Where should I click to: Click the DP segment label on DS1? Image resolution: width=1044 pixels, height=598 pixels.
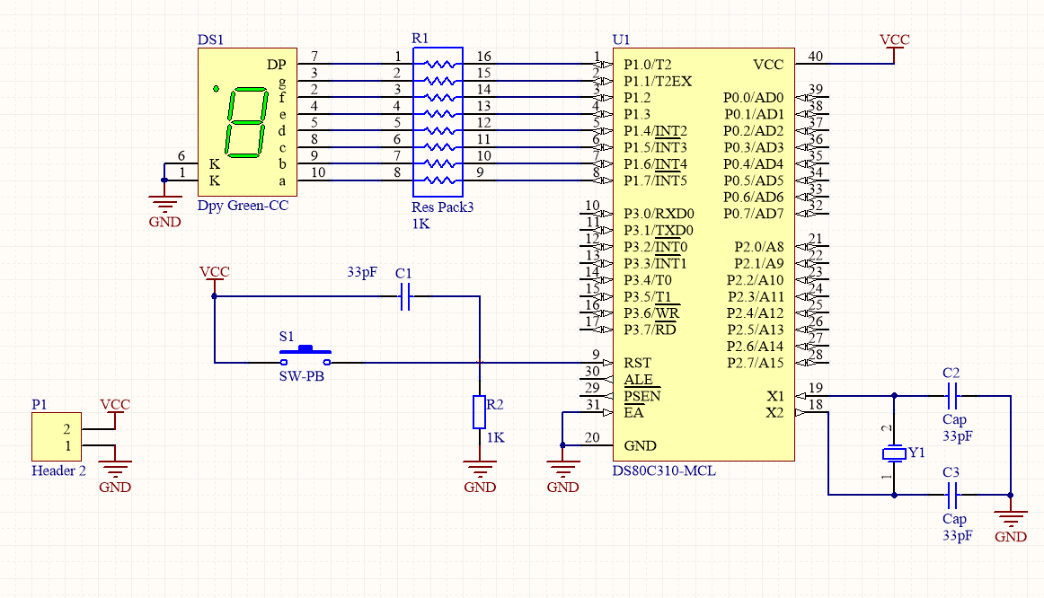[277, 65]
